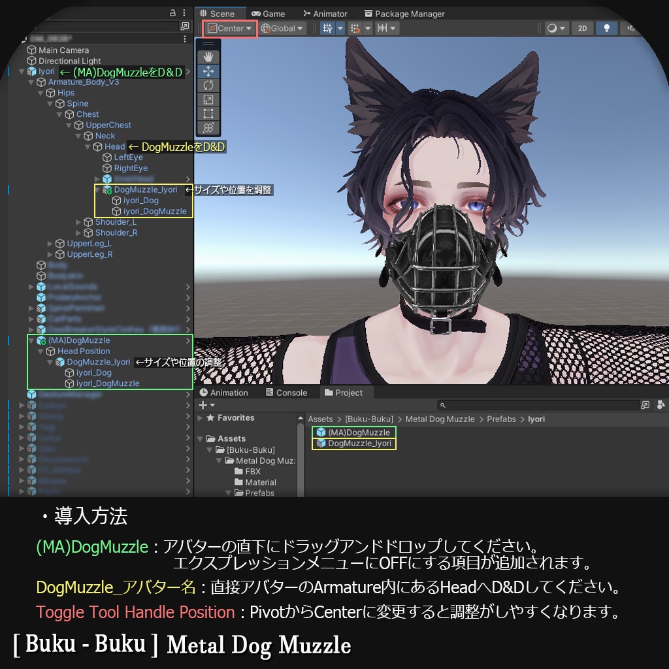Open the shaded draw mode sphere icon
669x669 pixels.
552,28
